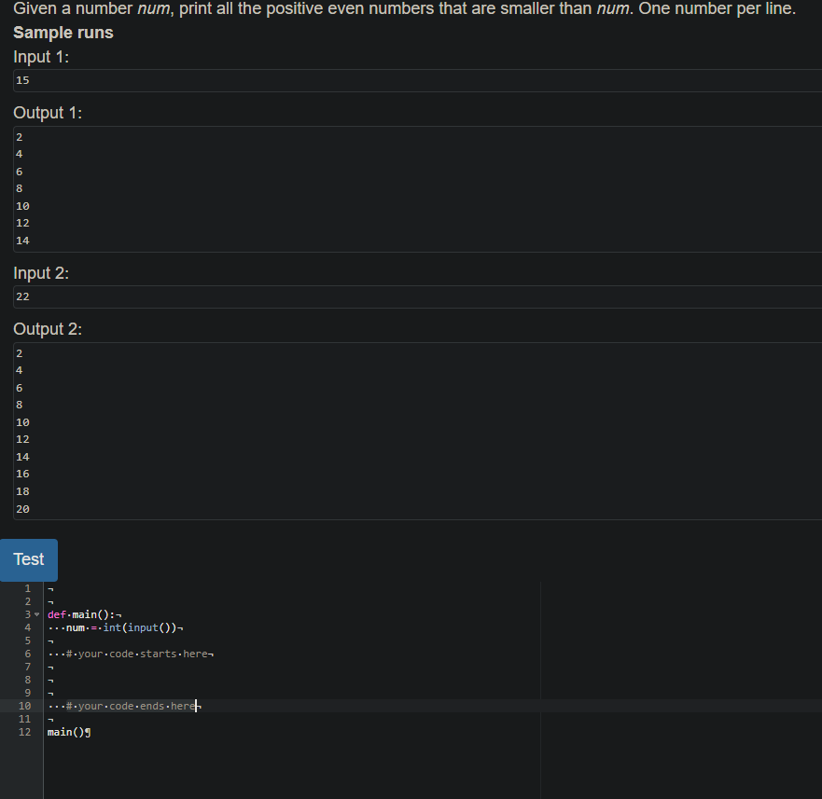Click the problem statement about even numbers
The image size is (822, 799).
tap(404, 8)
